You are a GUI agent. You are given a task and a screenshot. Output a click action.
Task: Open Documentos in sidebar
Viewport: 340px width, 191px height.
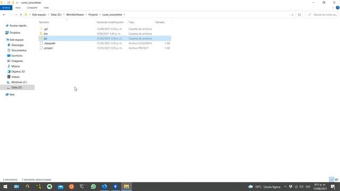point(19,50)
